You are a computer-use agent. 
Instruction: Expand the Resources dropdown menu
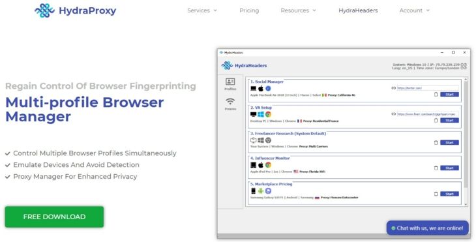(x=298, y=10)
